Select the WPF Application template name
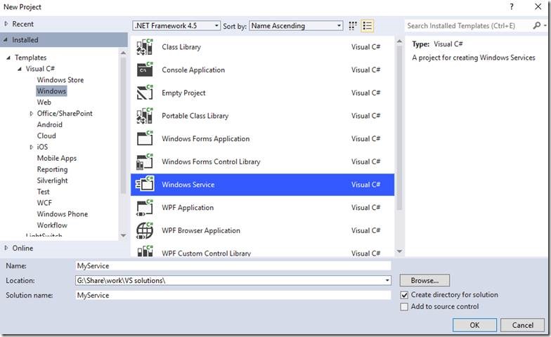 tap(188, 208)
